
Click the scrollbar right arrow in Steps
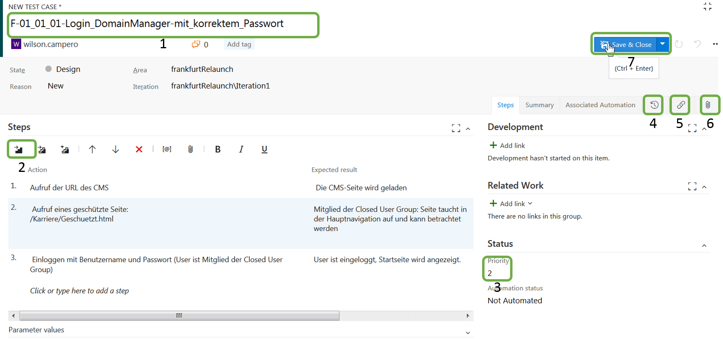click(468, 316)
